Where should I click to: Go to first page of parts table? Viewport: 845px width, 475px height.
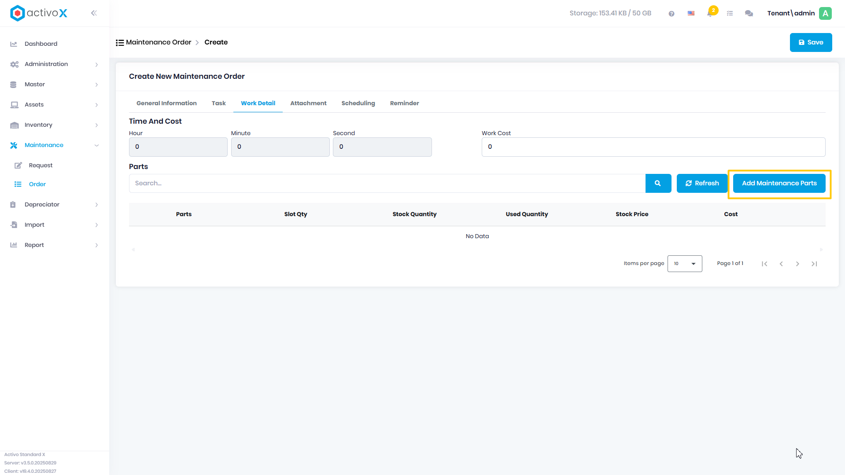[764, 264]
